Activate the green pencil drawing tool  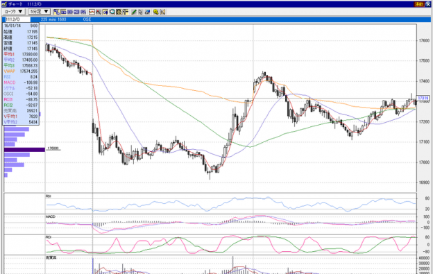tap(134, 12)
